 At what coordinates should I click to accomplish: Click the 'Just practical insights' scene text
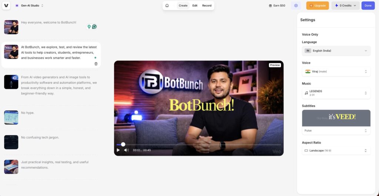point(55,165)
